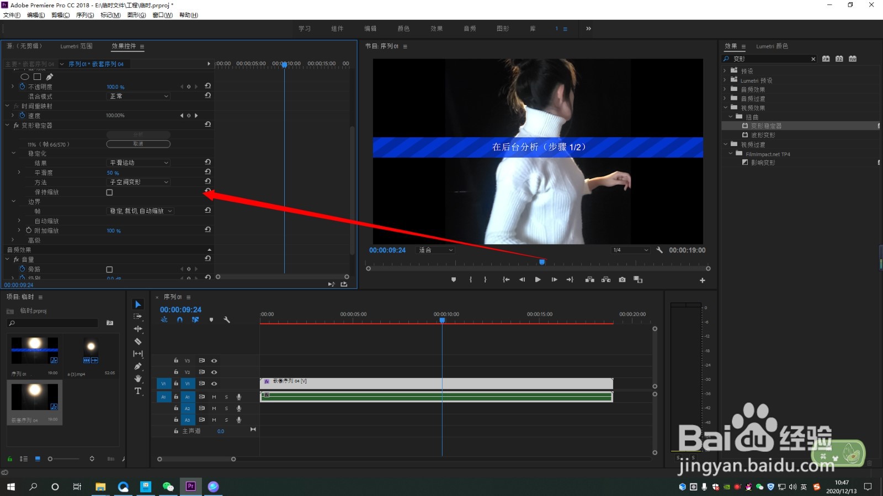Toggle V3 track output eye
Screen dimensions: 883x496
click(x=214, y=360)
